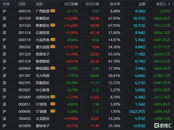
Task: Select stock name ST瑞德
Action: pos(41,111)
